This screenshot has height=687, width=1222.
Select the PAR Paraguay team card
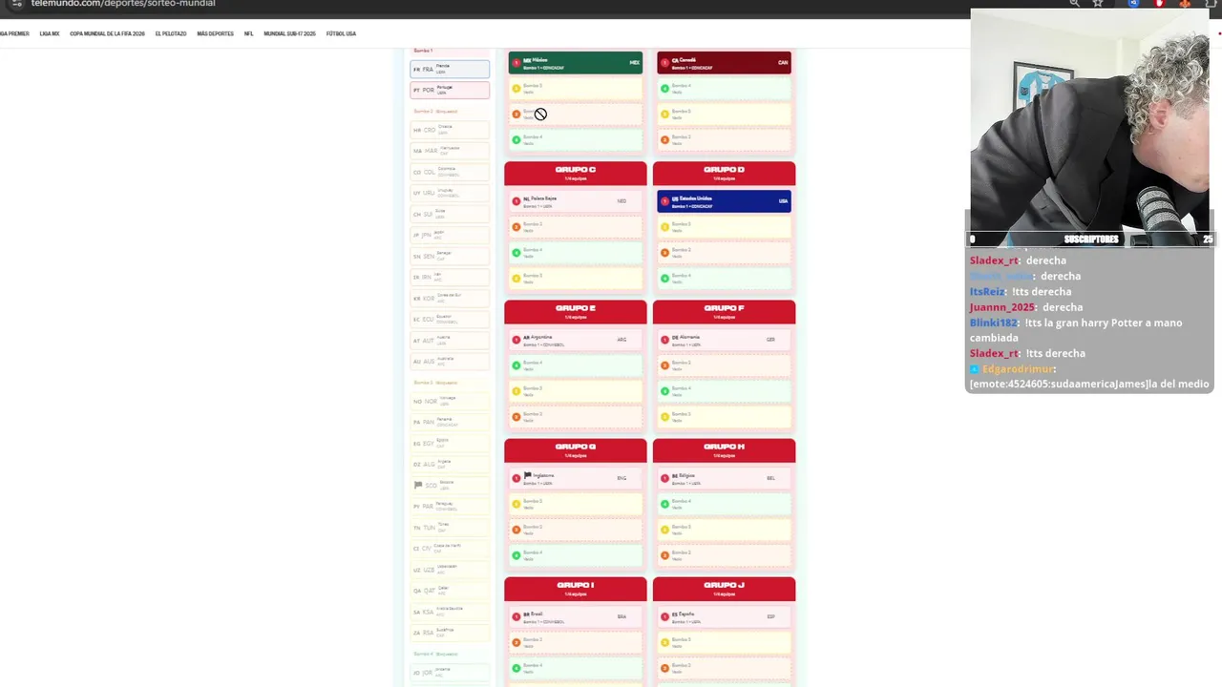point(450,506)
